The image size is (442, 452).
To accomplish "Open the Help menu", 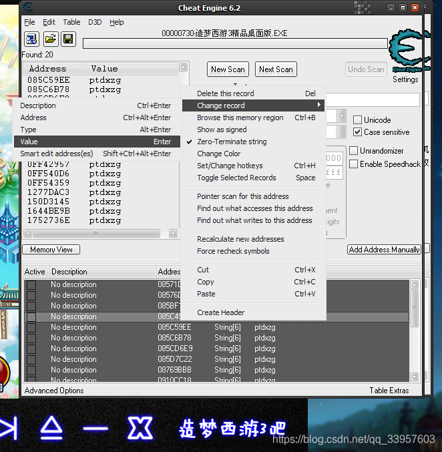I will click(x=116, y=22).
